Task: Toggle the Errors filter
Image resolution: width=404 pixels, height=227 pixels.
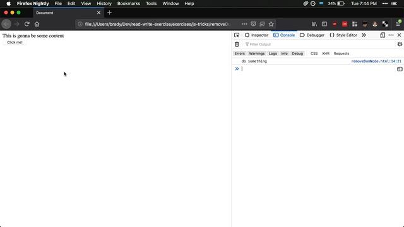Action: point(240,54)
